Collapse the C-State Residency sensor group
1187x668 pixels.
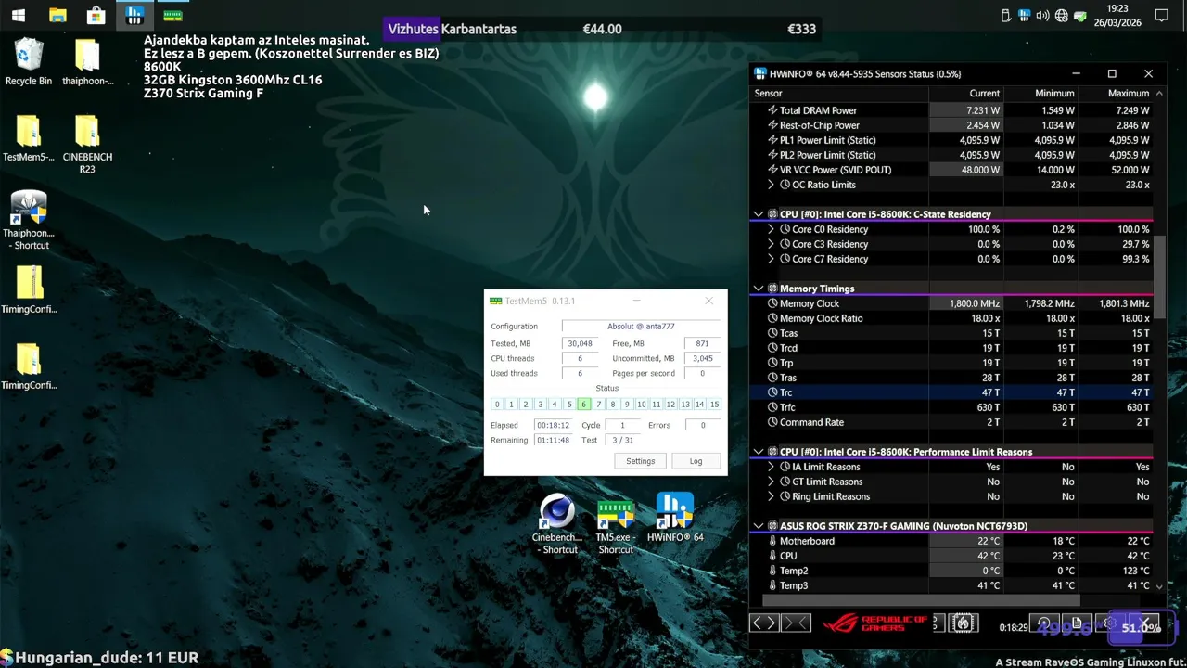click(759, 214)
